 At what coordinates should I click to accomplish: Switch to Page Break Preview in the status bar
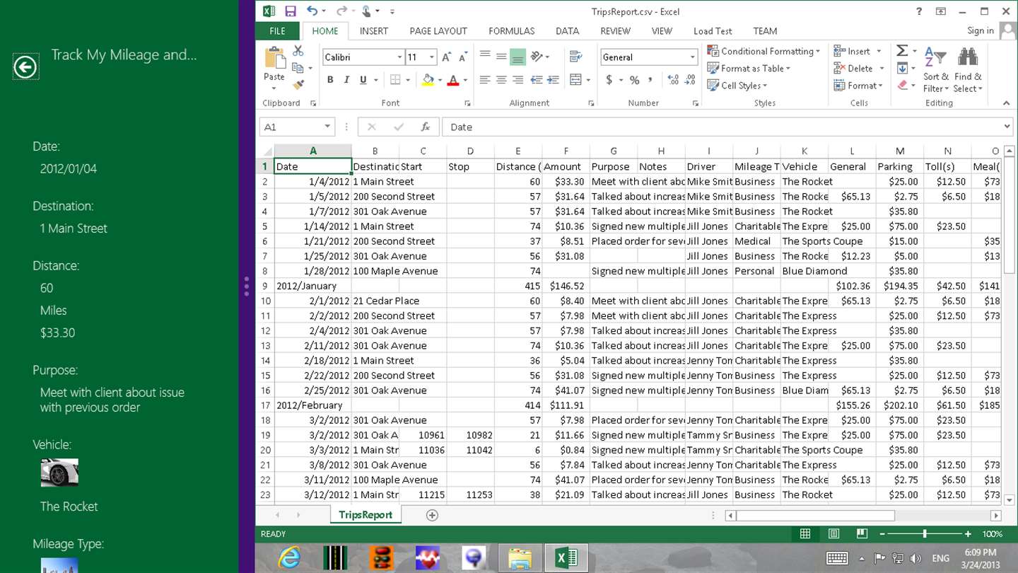[862, 534]
